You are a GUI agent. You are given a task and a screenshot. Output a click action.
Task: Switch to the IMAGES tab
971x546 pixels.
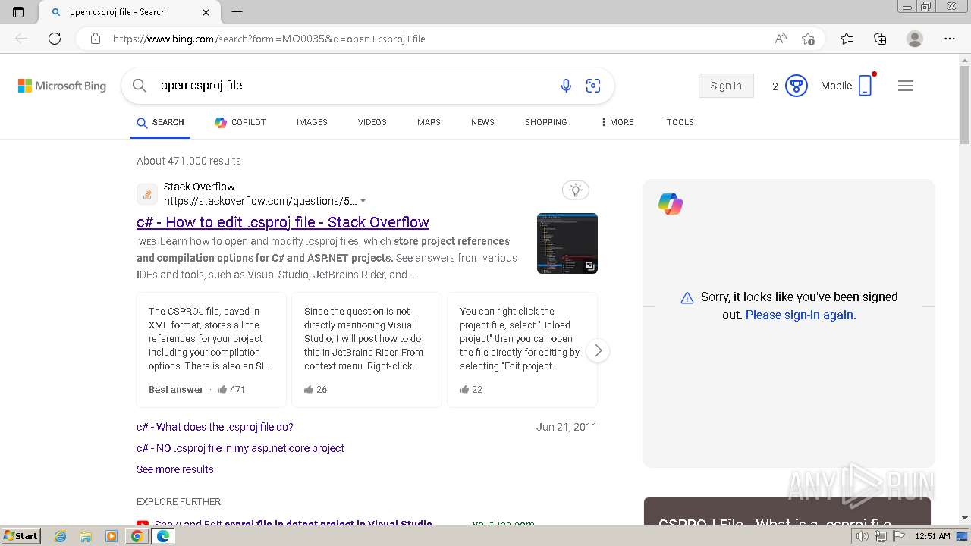[312, 122]
